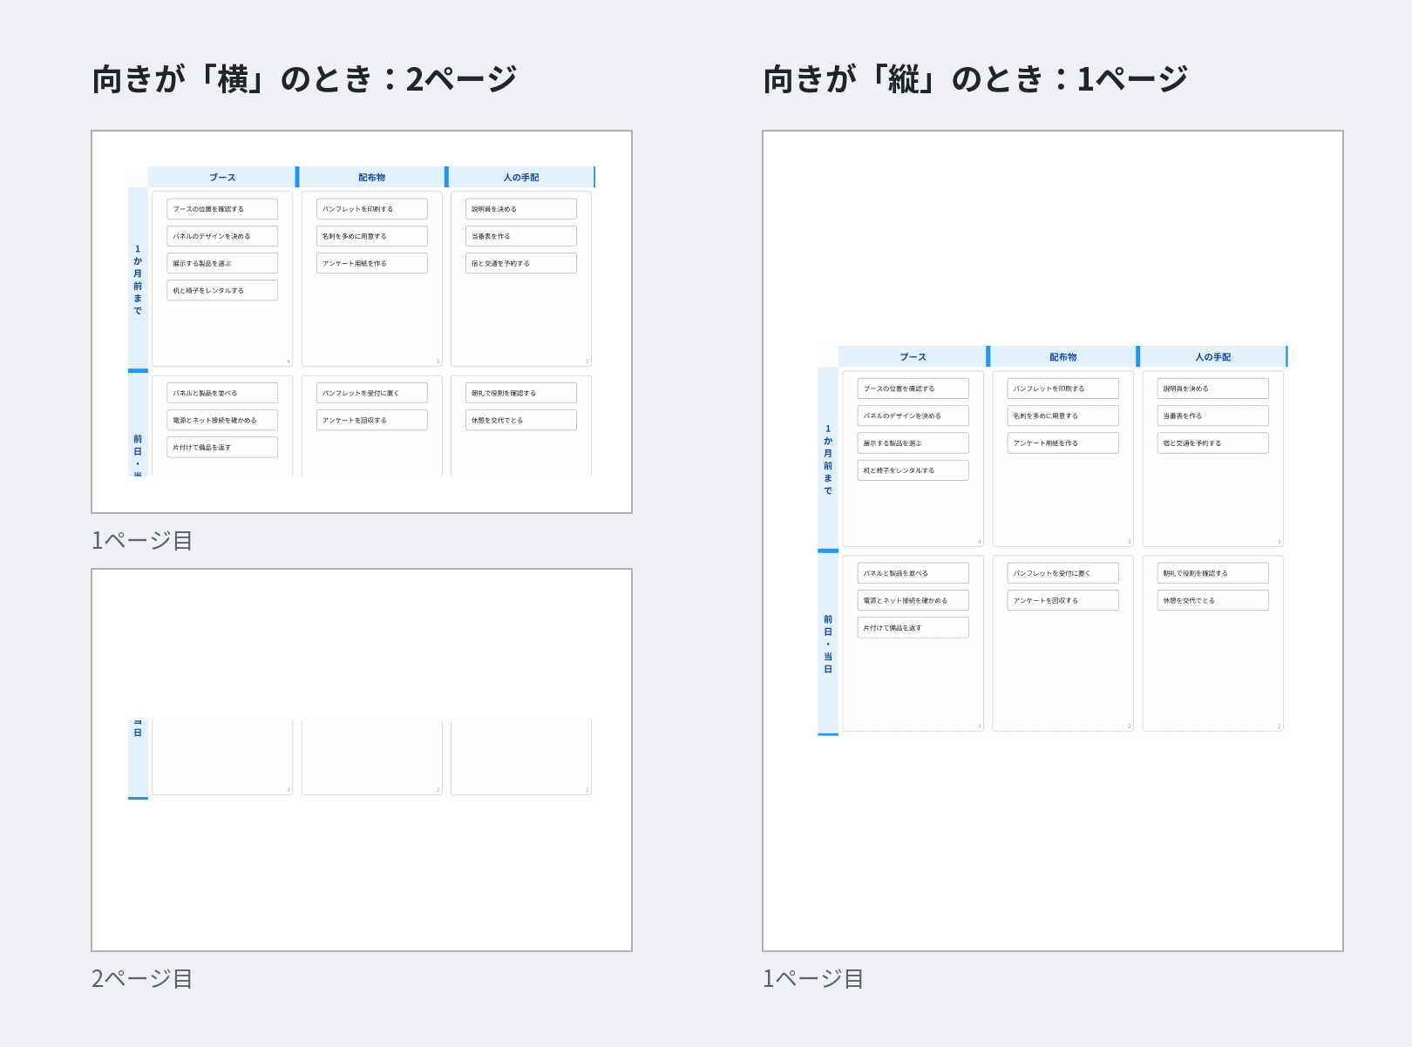
Task: Click the heading 向きが「横」のとき：2ページ
Action: pos(304,79)
